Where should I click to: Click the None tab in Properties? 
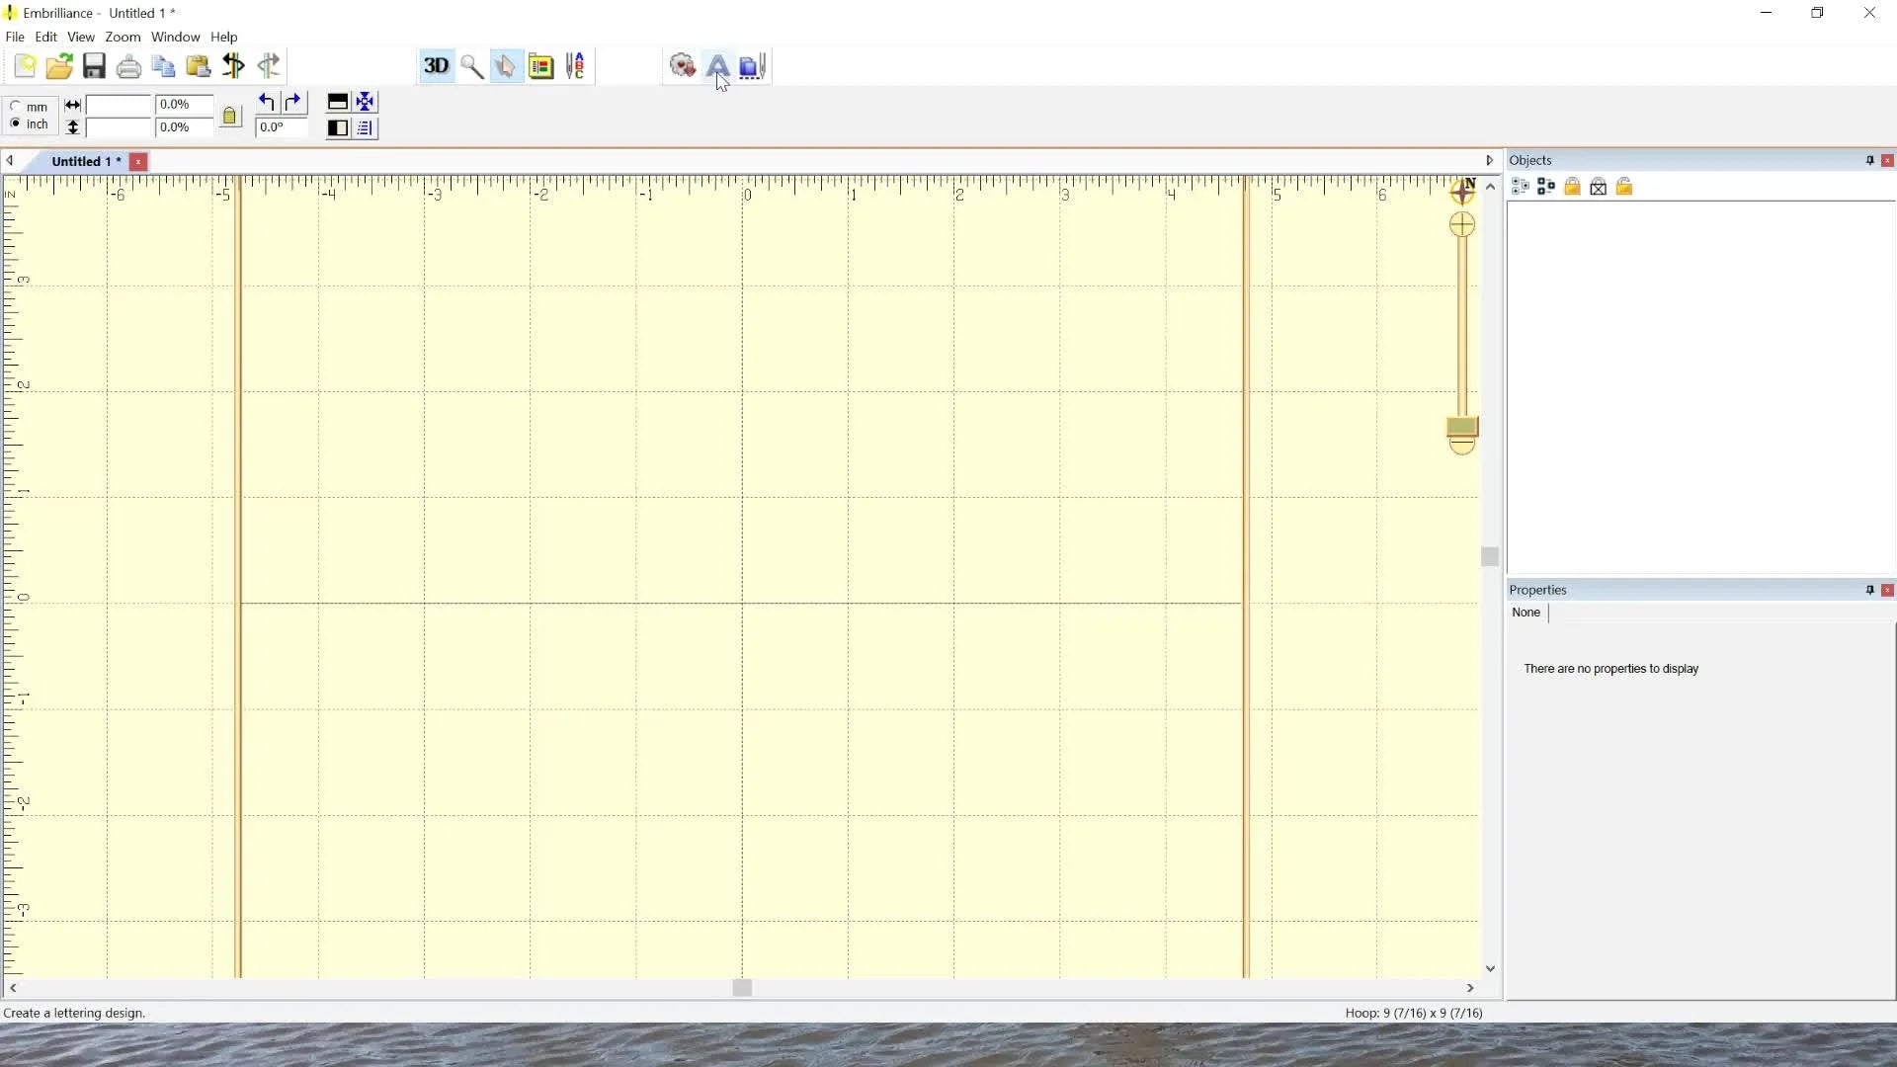pos(1526,613)
